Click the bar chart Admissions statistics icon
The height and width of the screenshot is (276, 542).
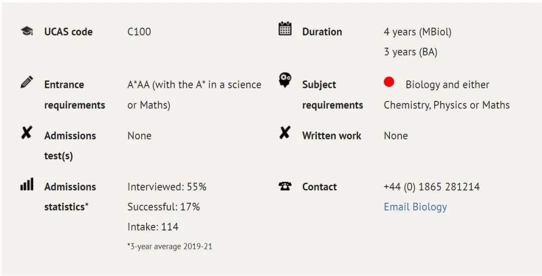pos(27,184)
